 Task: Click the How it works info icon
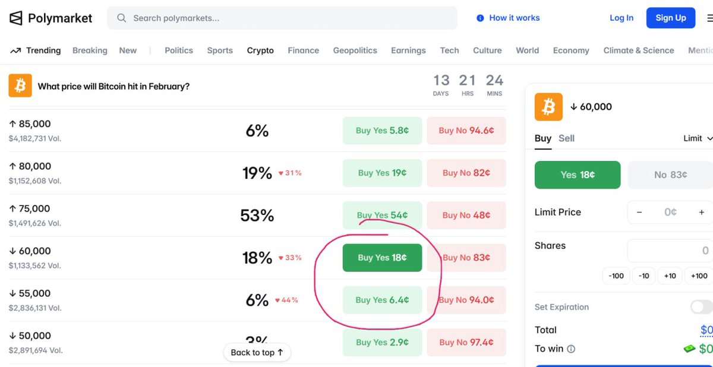[480, 18]
